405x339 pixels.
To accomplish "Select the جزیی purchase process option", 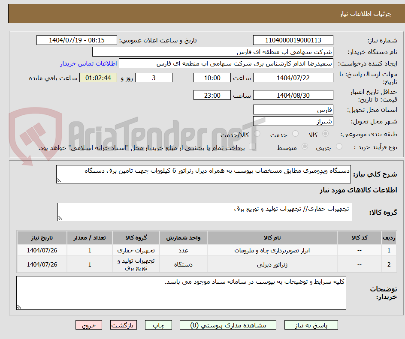I will click(339, 146).
